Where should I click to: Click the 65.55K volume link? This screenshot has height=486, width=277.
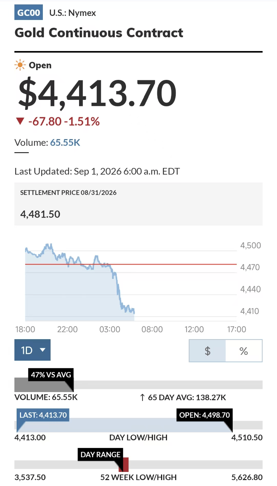[65, 142]
